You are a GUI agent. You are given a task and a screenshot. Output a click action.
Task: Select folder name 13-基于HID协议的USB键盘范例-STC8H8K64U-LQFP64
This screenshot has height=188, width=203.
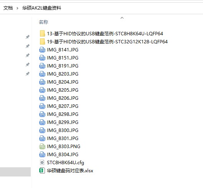(105, 34)
